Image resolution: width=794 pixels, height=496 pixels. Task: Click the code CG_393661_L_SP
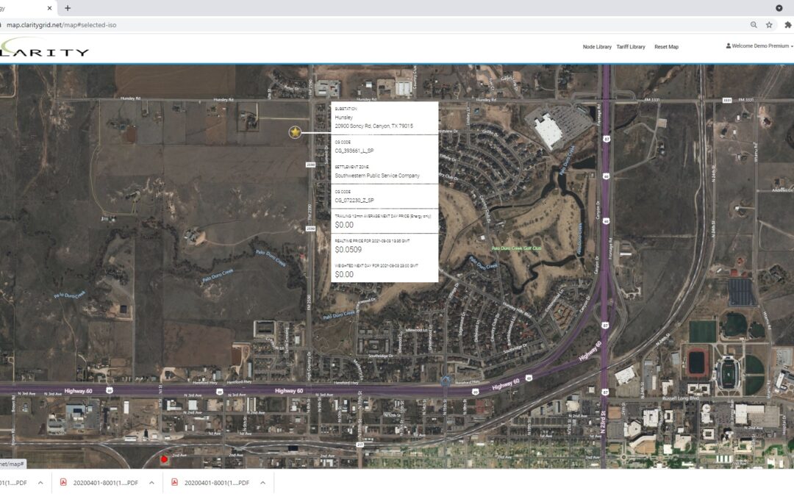(x=354, y=151)
